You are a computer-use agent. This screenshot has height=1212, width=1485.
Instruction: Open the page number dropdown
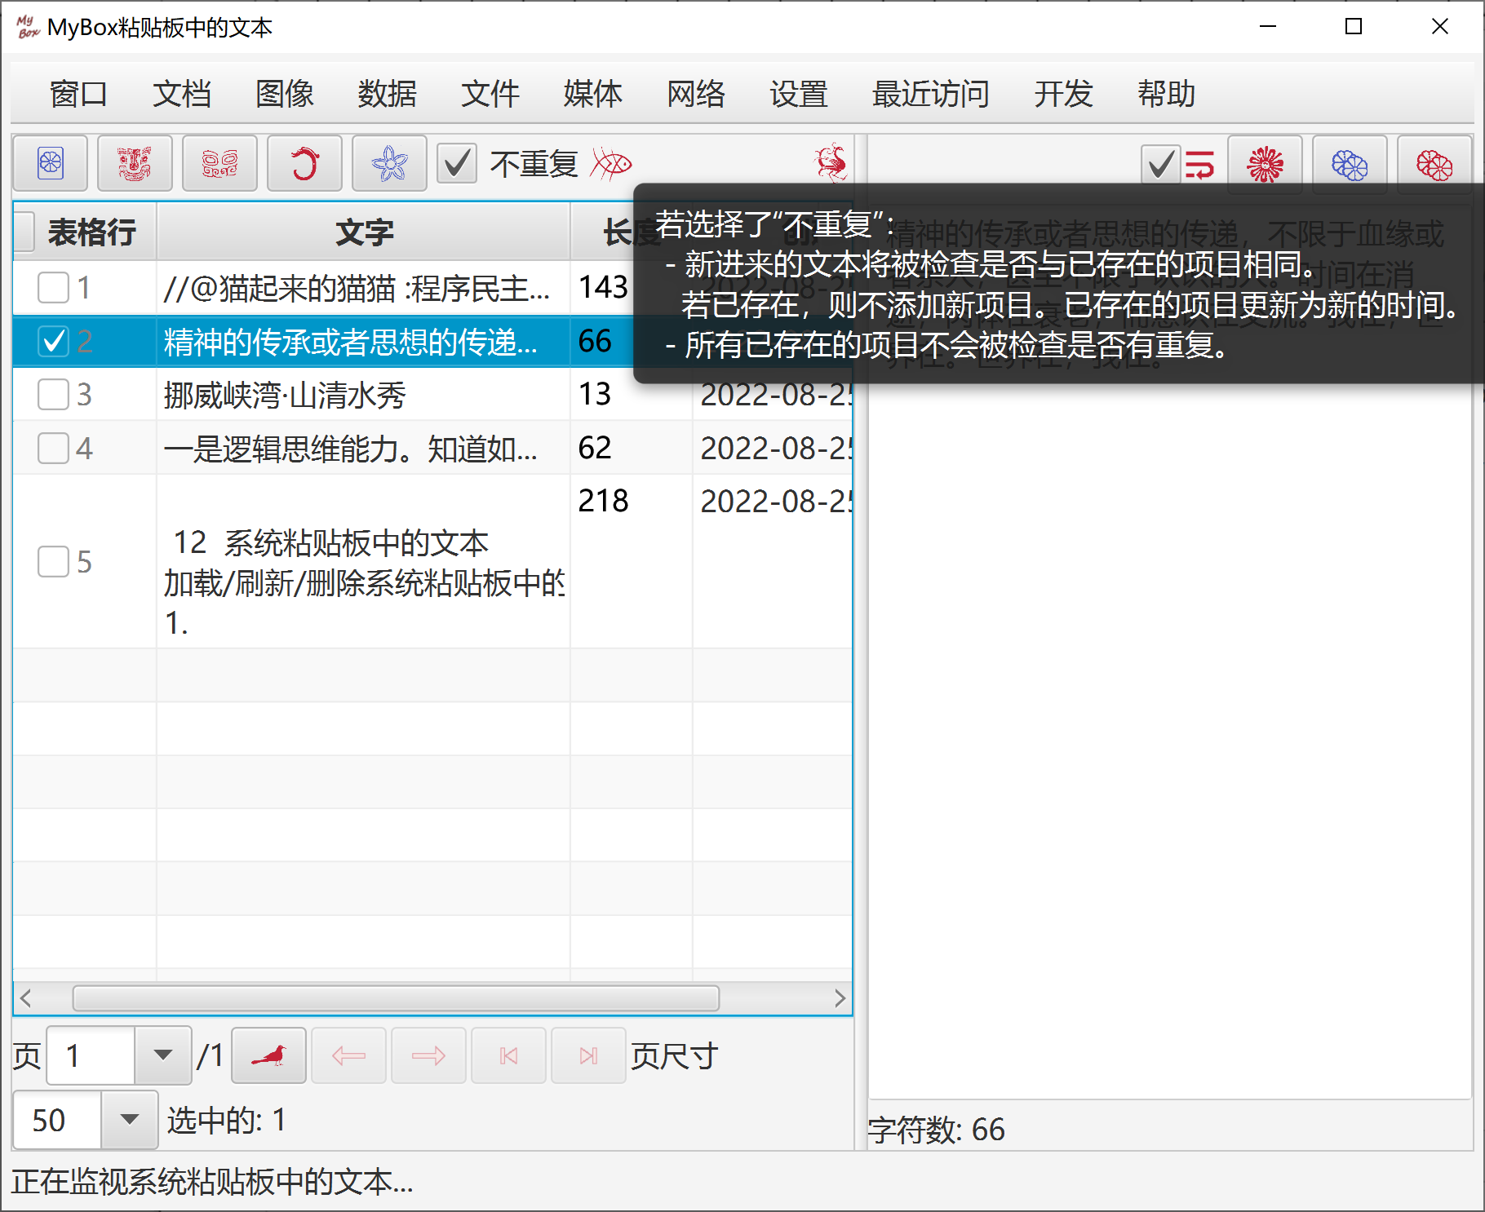[162, 1055]
